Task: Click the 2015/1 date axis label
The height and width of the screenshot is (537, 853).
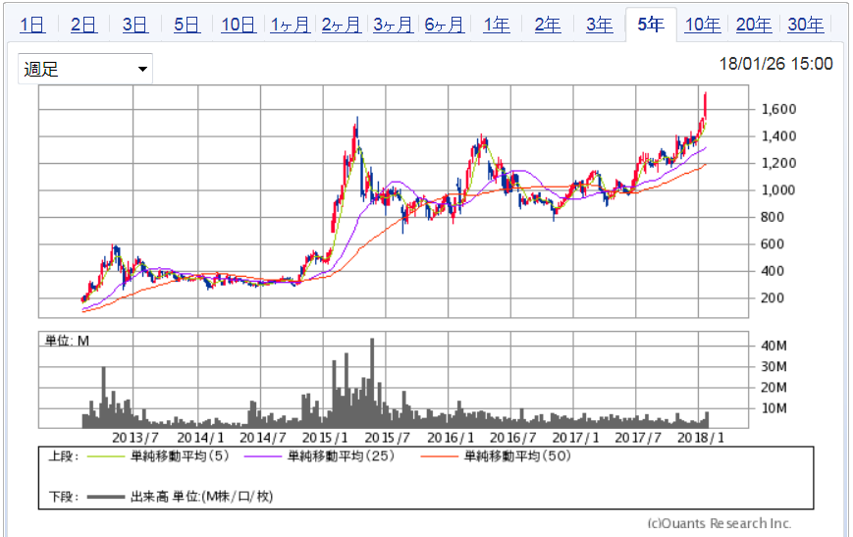Action: click(325, 437)
